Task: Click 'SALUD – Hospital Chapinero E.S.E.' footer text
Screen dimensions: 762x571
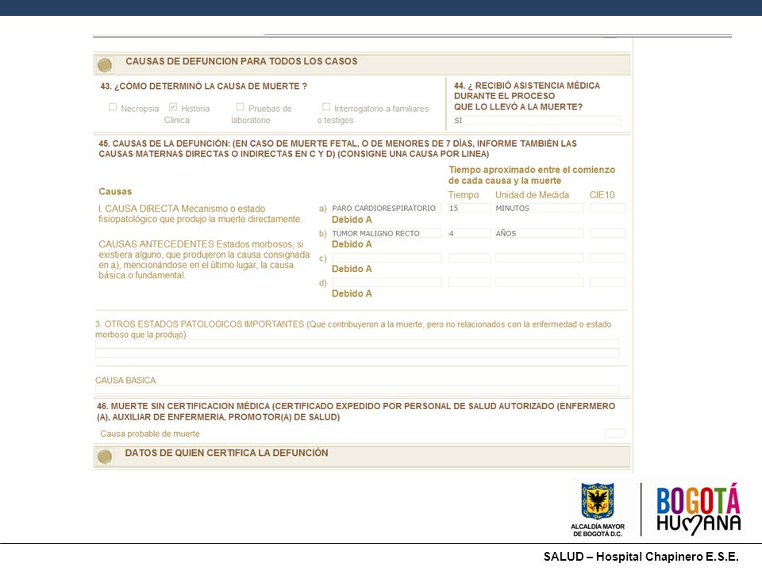Action: [x=641, y=557]
